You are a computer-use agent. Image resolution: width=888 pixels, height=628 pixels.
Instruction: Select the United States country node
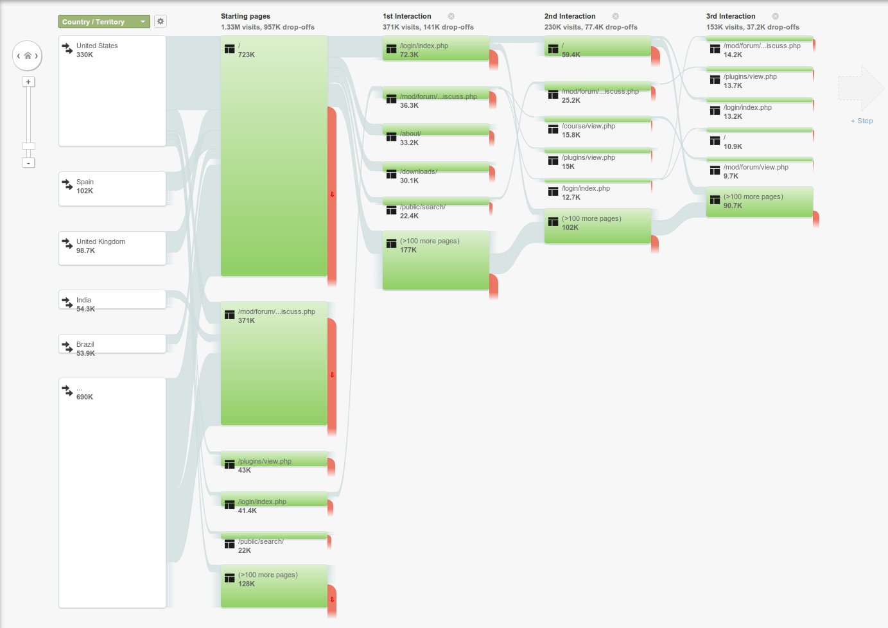pos(112,90)
